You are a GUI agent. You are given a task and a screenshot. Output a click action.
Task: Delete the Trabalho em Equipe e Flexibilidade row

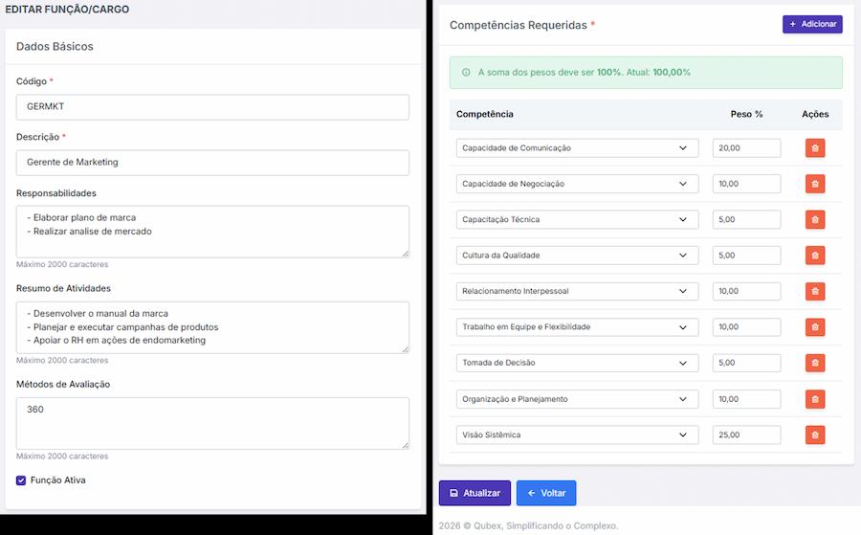click(x=814, y=327)
